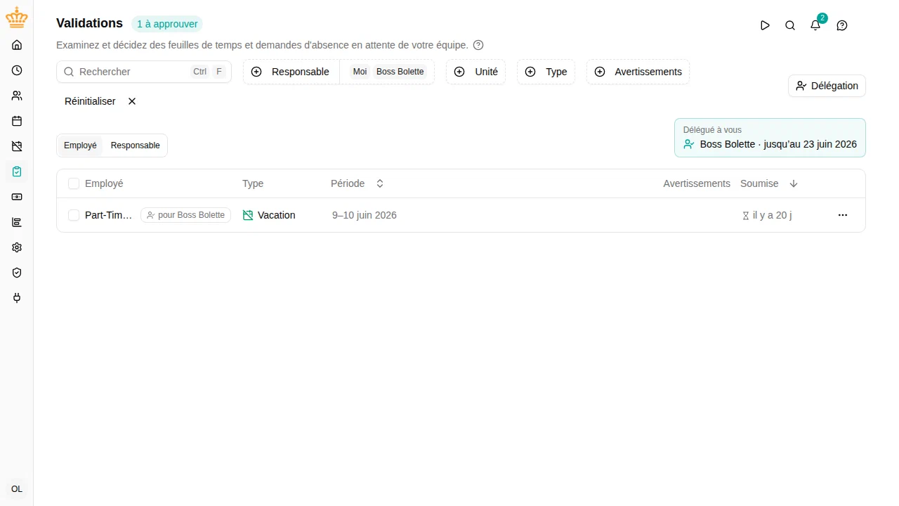The image size is (899, 506).
Task: Open the clock time tracking icon
Action: (x=17, y=70)
